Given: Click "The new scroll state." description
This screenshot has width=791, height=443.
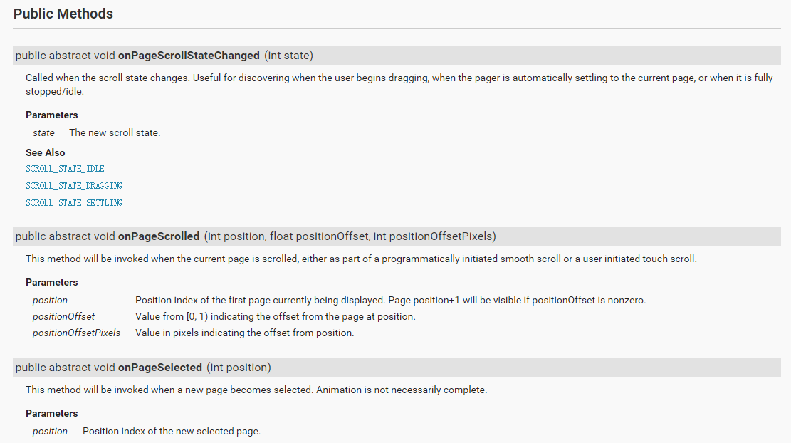Looking at the screenshot, I should click(x=115, y=133).
